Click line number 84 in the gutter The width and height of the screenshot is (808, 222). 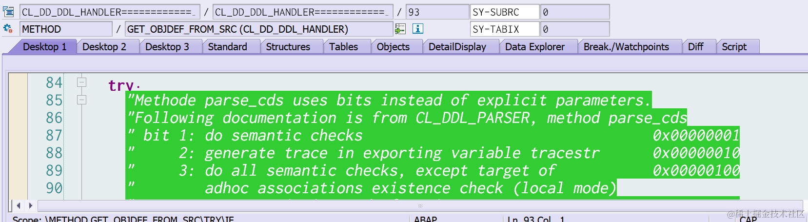(x=54, y=82)
